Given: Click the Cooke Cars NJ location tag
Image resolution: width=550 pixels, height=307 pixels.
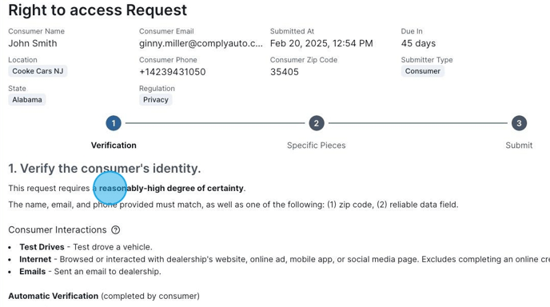Looking at the screenshot, I should point(38,71).
